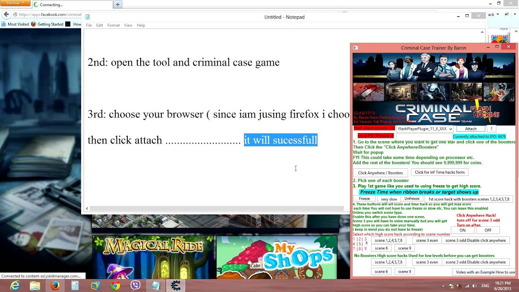Open File Explorer from the taskbar
519x292 pixels.
35,286
